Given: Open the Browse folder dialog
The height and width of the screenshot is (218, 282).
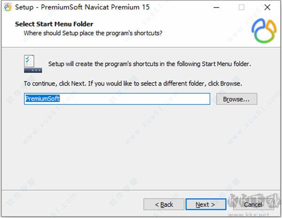Looking at the screenshot, I should (236, 99).
